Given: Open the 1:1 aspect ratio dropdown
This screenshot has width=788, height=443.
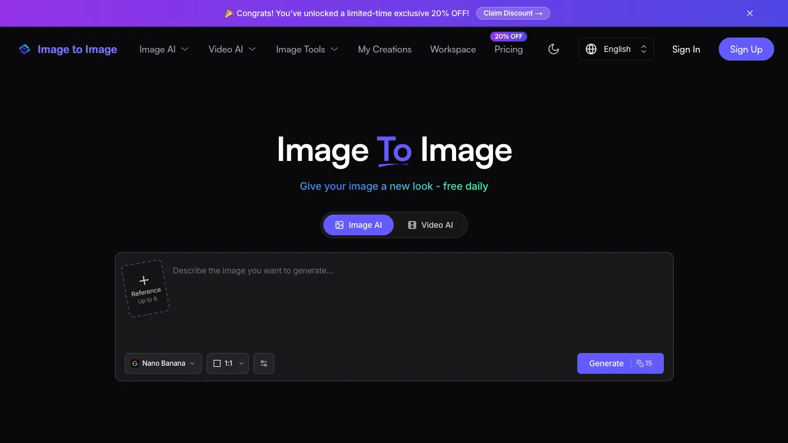Looking at the screenshot, I should click(x=228, y=363).
